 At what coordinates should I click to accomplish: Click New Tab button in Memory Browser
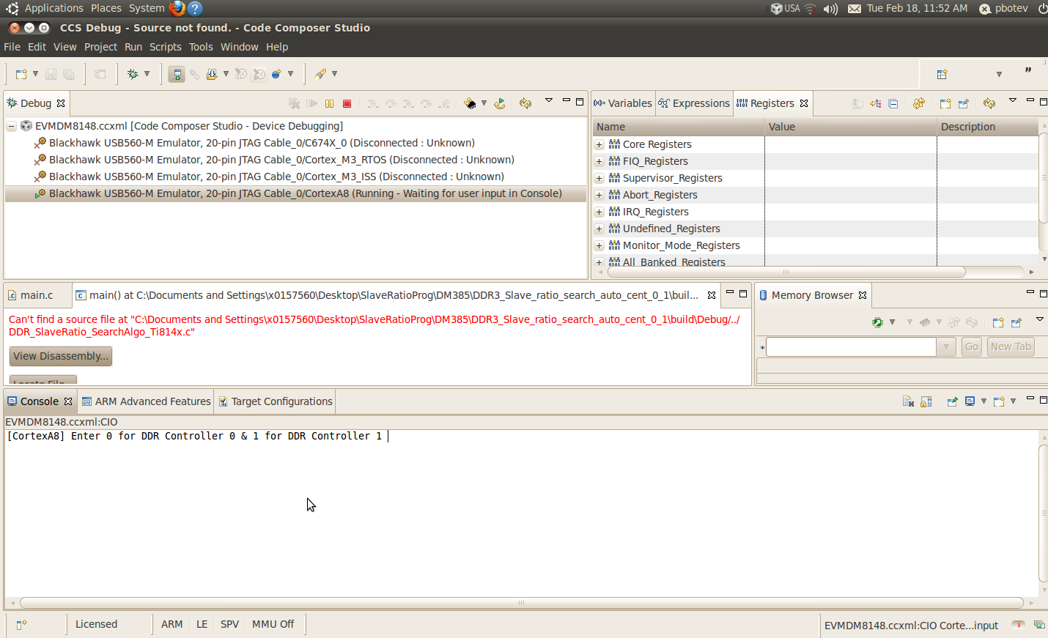1011,346
